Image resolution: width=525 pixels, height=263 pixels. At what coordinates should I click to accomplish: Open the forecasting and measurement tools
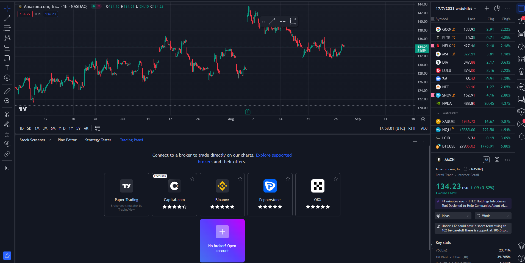point(7,48)
